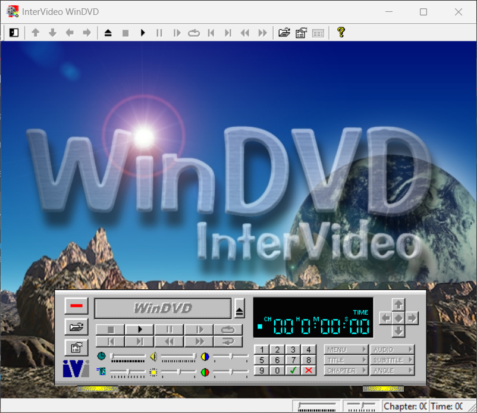Go to next chapter via the toolbar
The image size is (477, 413).
tap(228, 33)
